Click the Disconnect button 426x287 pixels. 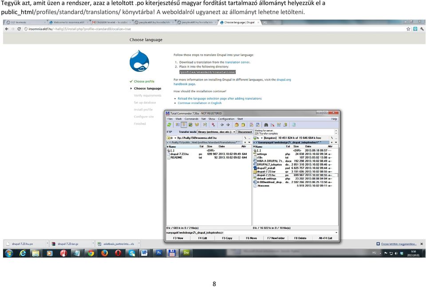tap(245, 132)
